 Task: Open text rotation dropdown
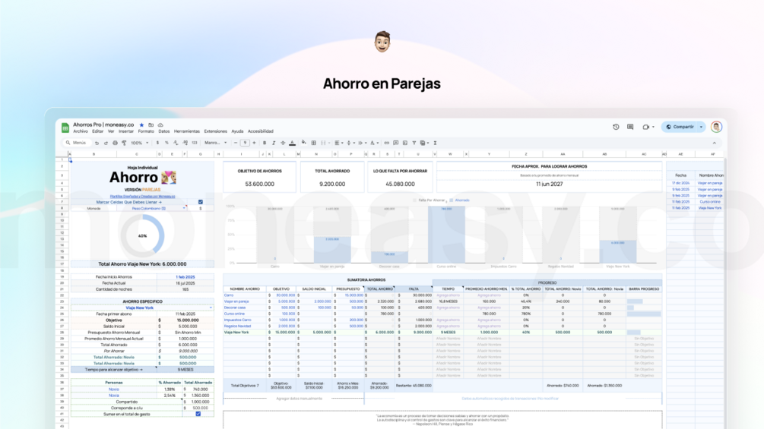pyautogui.click(x=374, y=143)
